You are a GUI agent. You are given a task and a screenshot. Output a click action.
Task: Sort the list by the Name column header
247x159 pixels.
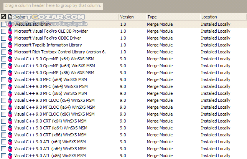click(65, 17)
